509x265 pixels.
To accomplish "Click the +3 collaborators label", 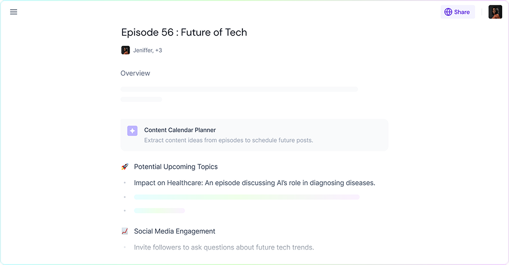I will [x=158, y=50].
